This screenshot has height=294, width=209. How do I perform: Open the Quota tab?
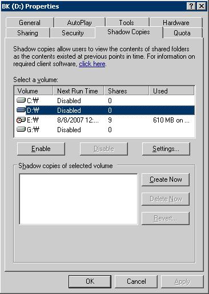pos(182,33)
